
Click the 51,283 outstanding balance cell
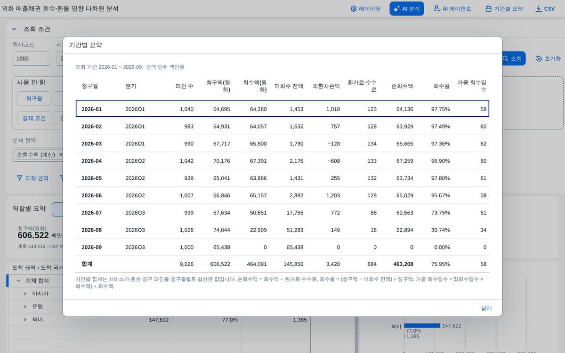(295, 230)
